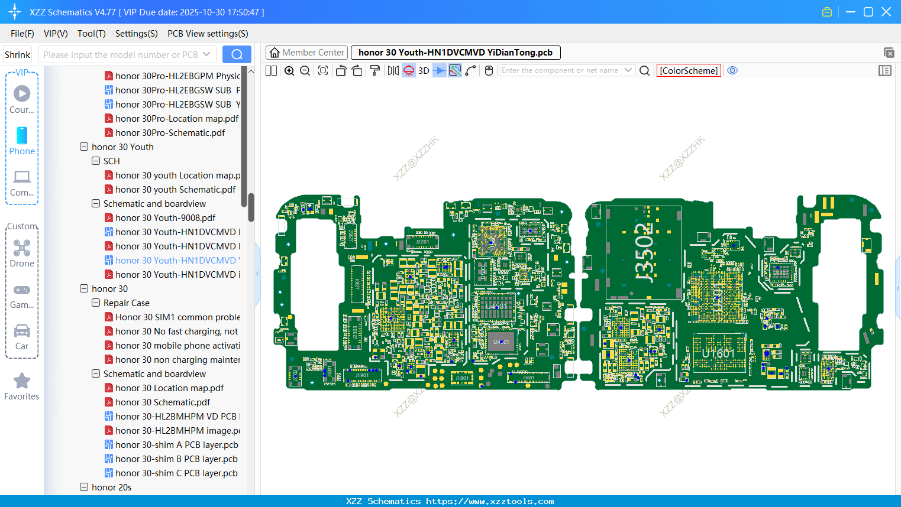
Task: Collapse Schematic and boardview under honor 30
Action: point(96,373)
